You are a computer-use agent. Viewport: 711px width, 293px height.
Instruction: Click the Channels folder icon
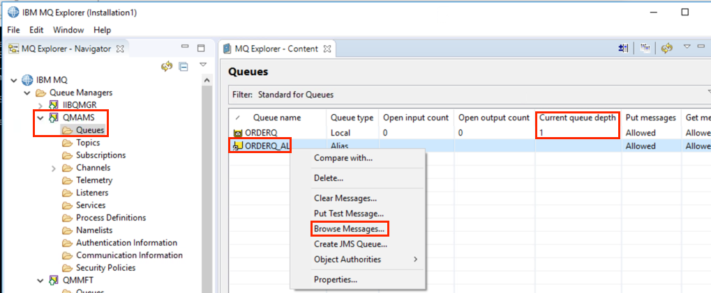[x=68, y=168]
